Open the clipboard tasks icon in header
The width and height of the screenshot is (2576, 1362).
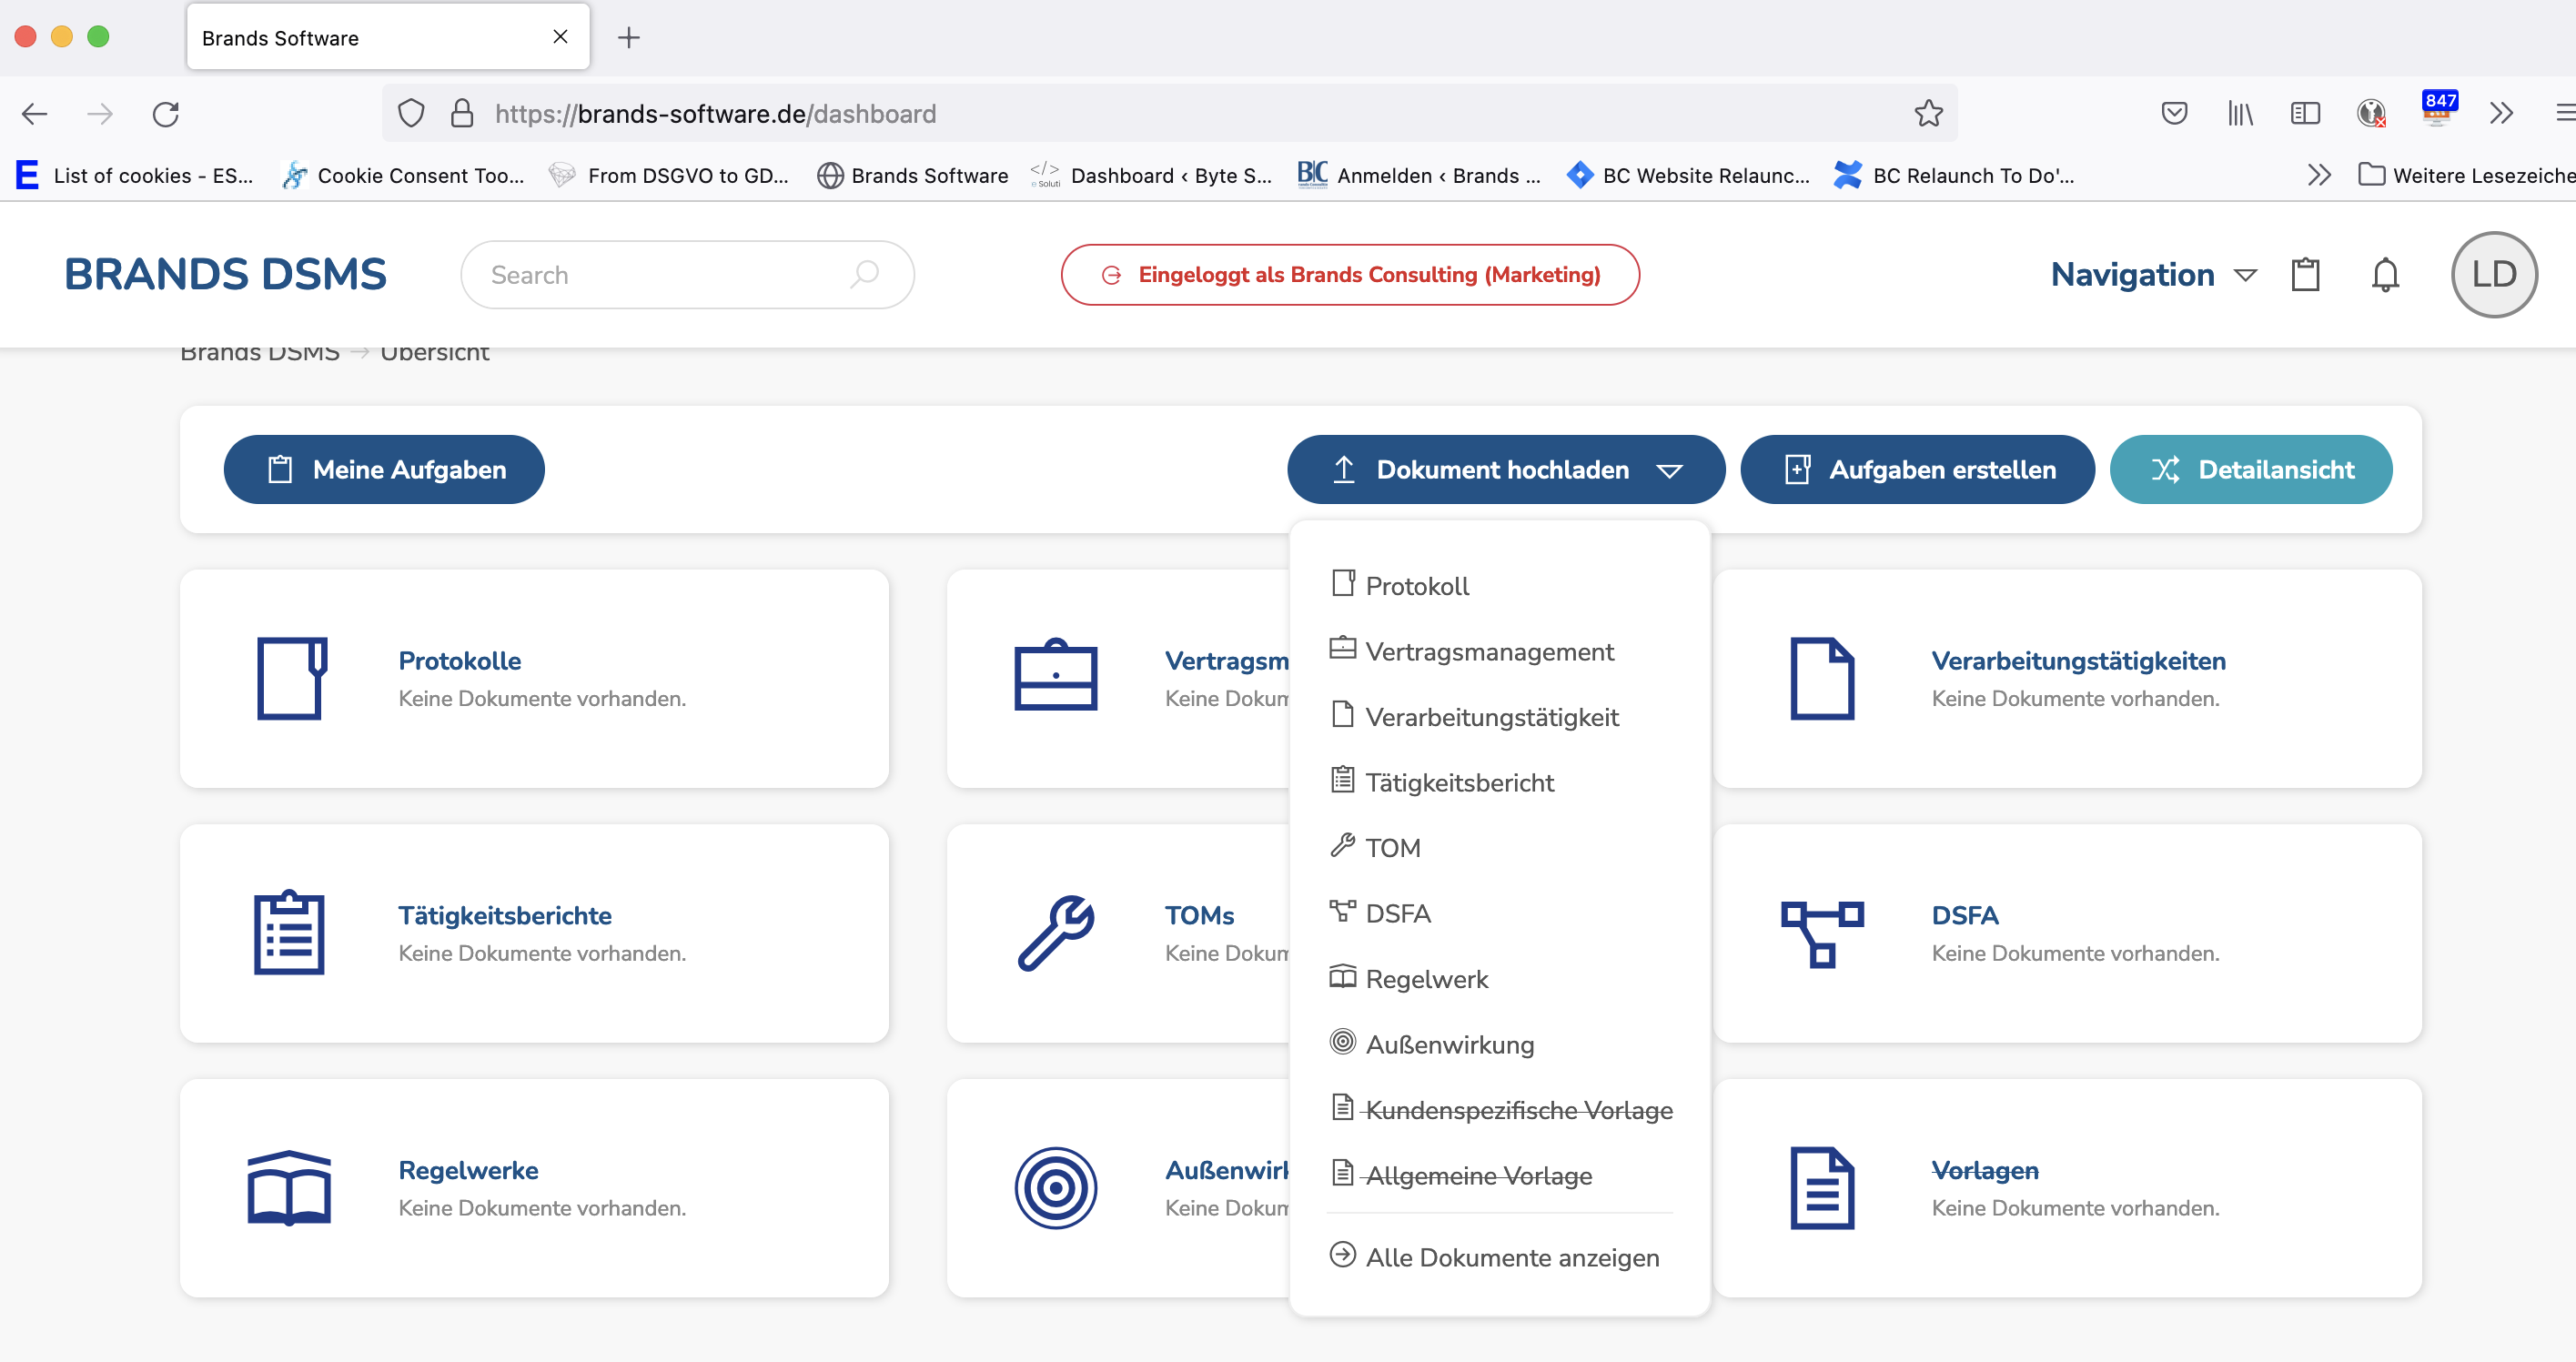point(2305,274)
